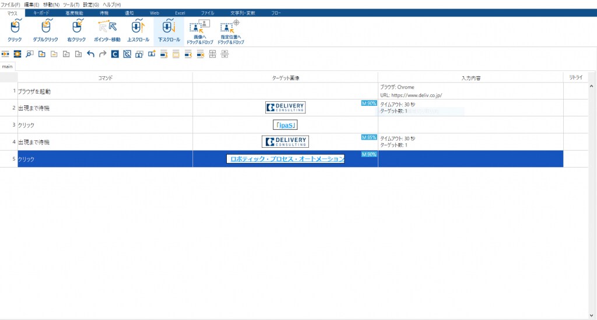597x320 pixels.
Task: Switch to the 通知 ribbon tab
Action: [129, 13]
